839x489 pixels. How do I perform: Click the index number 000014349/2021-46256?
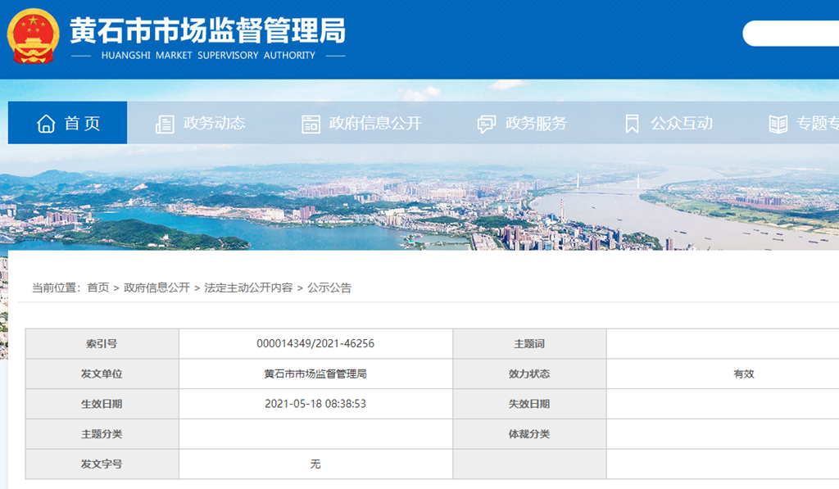pyautogui.click(x=315, y=344)
